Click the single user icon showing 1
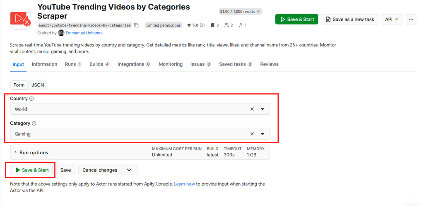This screenshot has height=206, width=424. click(x=241, y=25)
